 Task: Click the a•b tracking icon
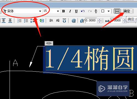107,21
